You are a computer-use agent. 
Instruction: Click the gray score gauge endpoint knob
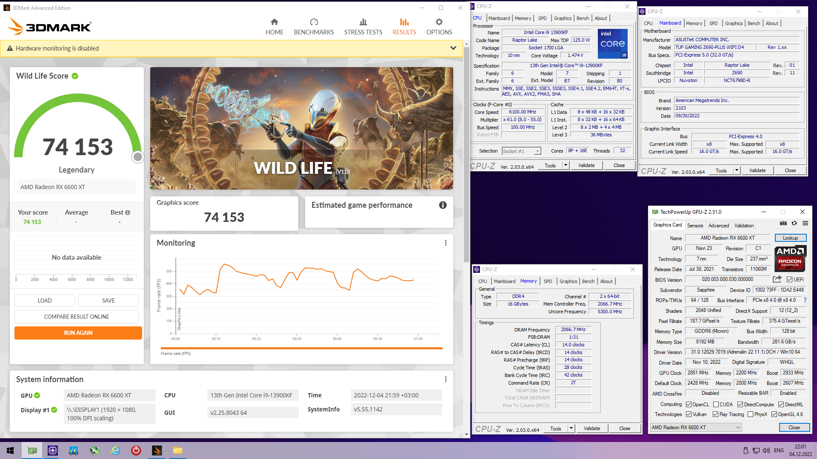137,157
